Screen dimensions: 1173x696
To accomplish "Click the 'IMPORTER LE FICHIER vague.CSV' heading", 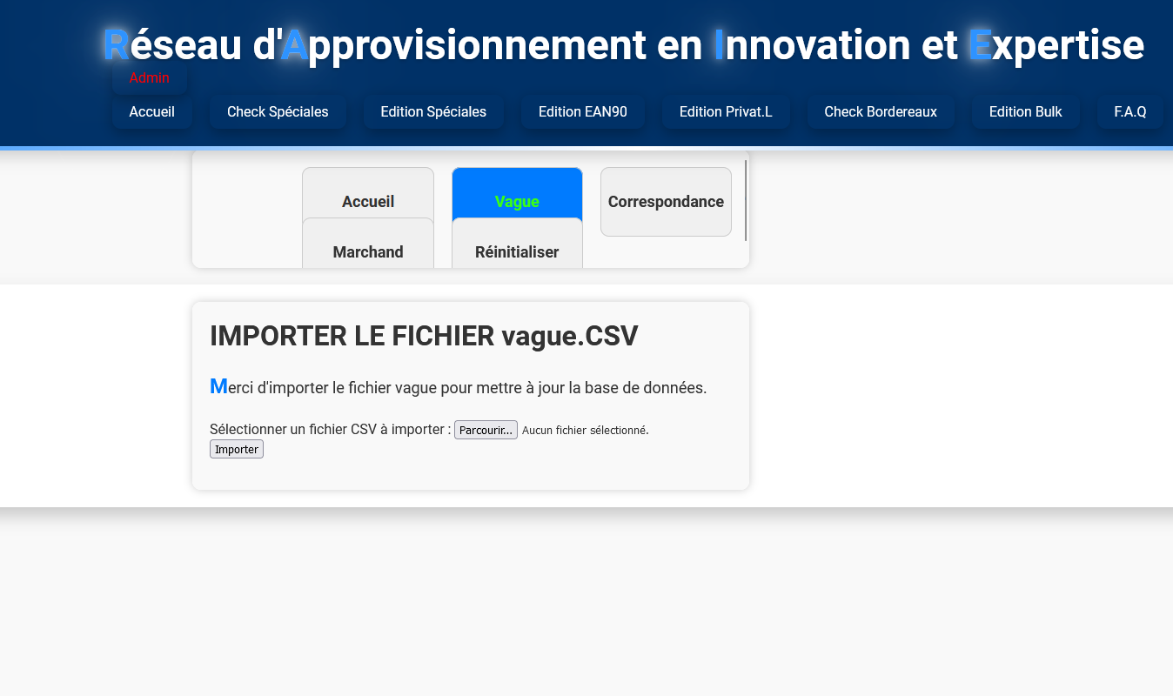I will [424, 336].
